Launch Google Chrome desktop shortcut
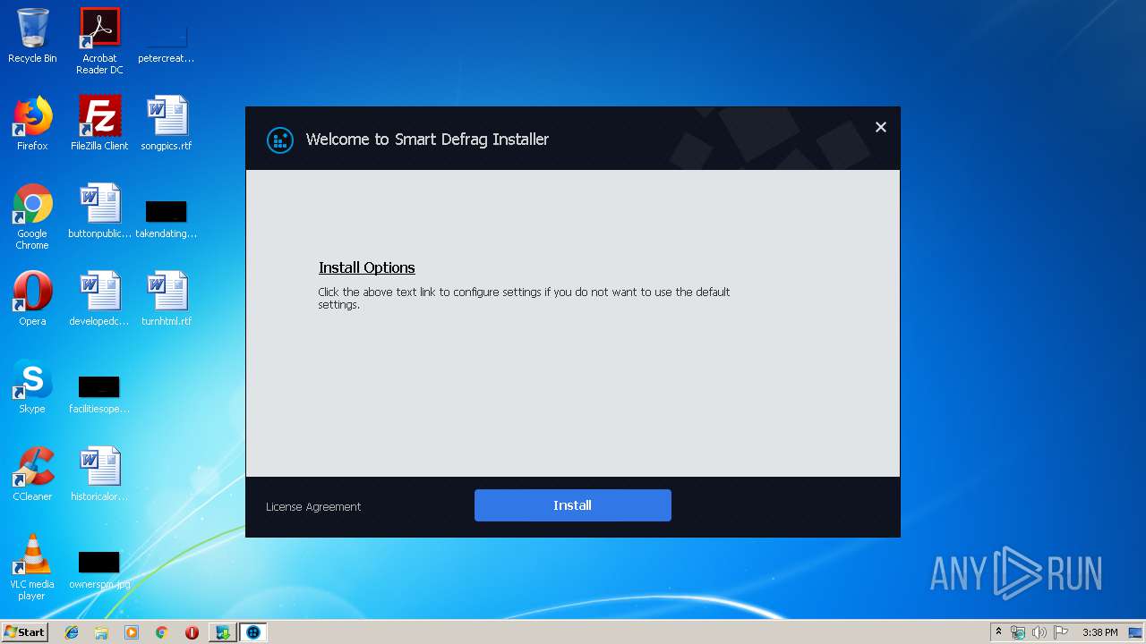This screenshot has height=644, width=1146. coord(32,216)
